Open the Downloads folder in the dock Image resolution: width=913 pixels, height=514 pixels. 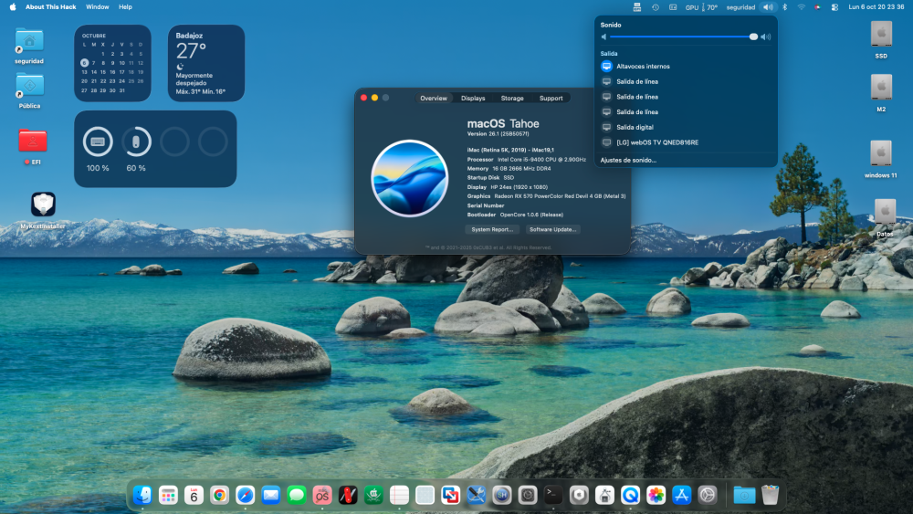(x=744, y=496)
